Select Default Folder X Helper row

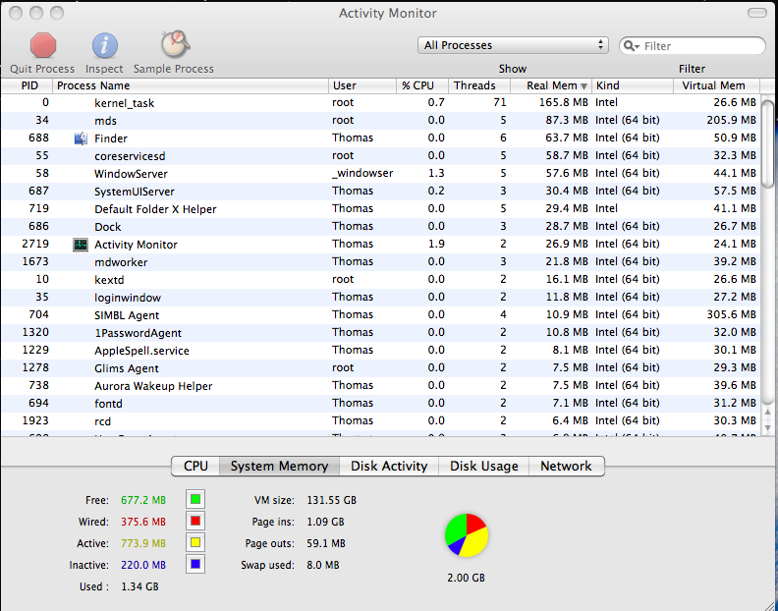point(380,209)
